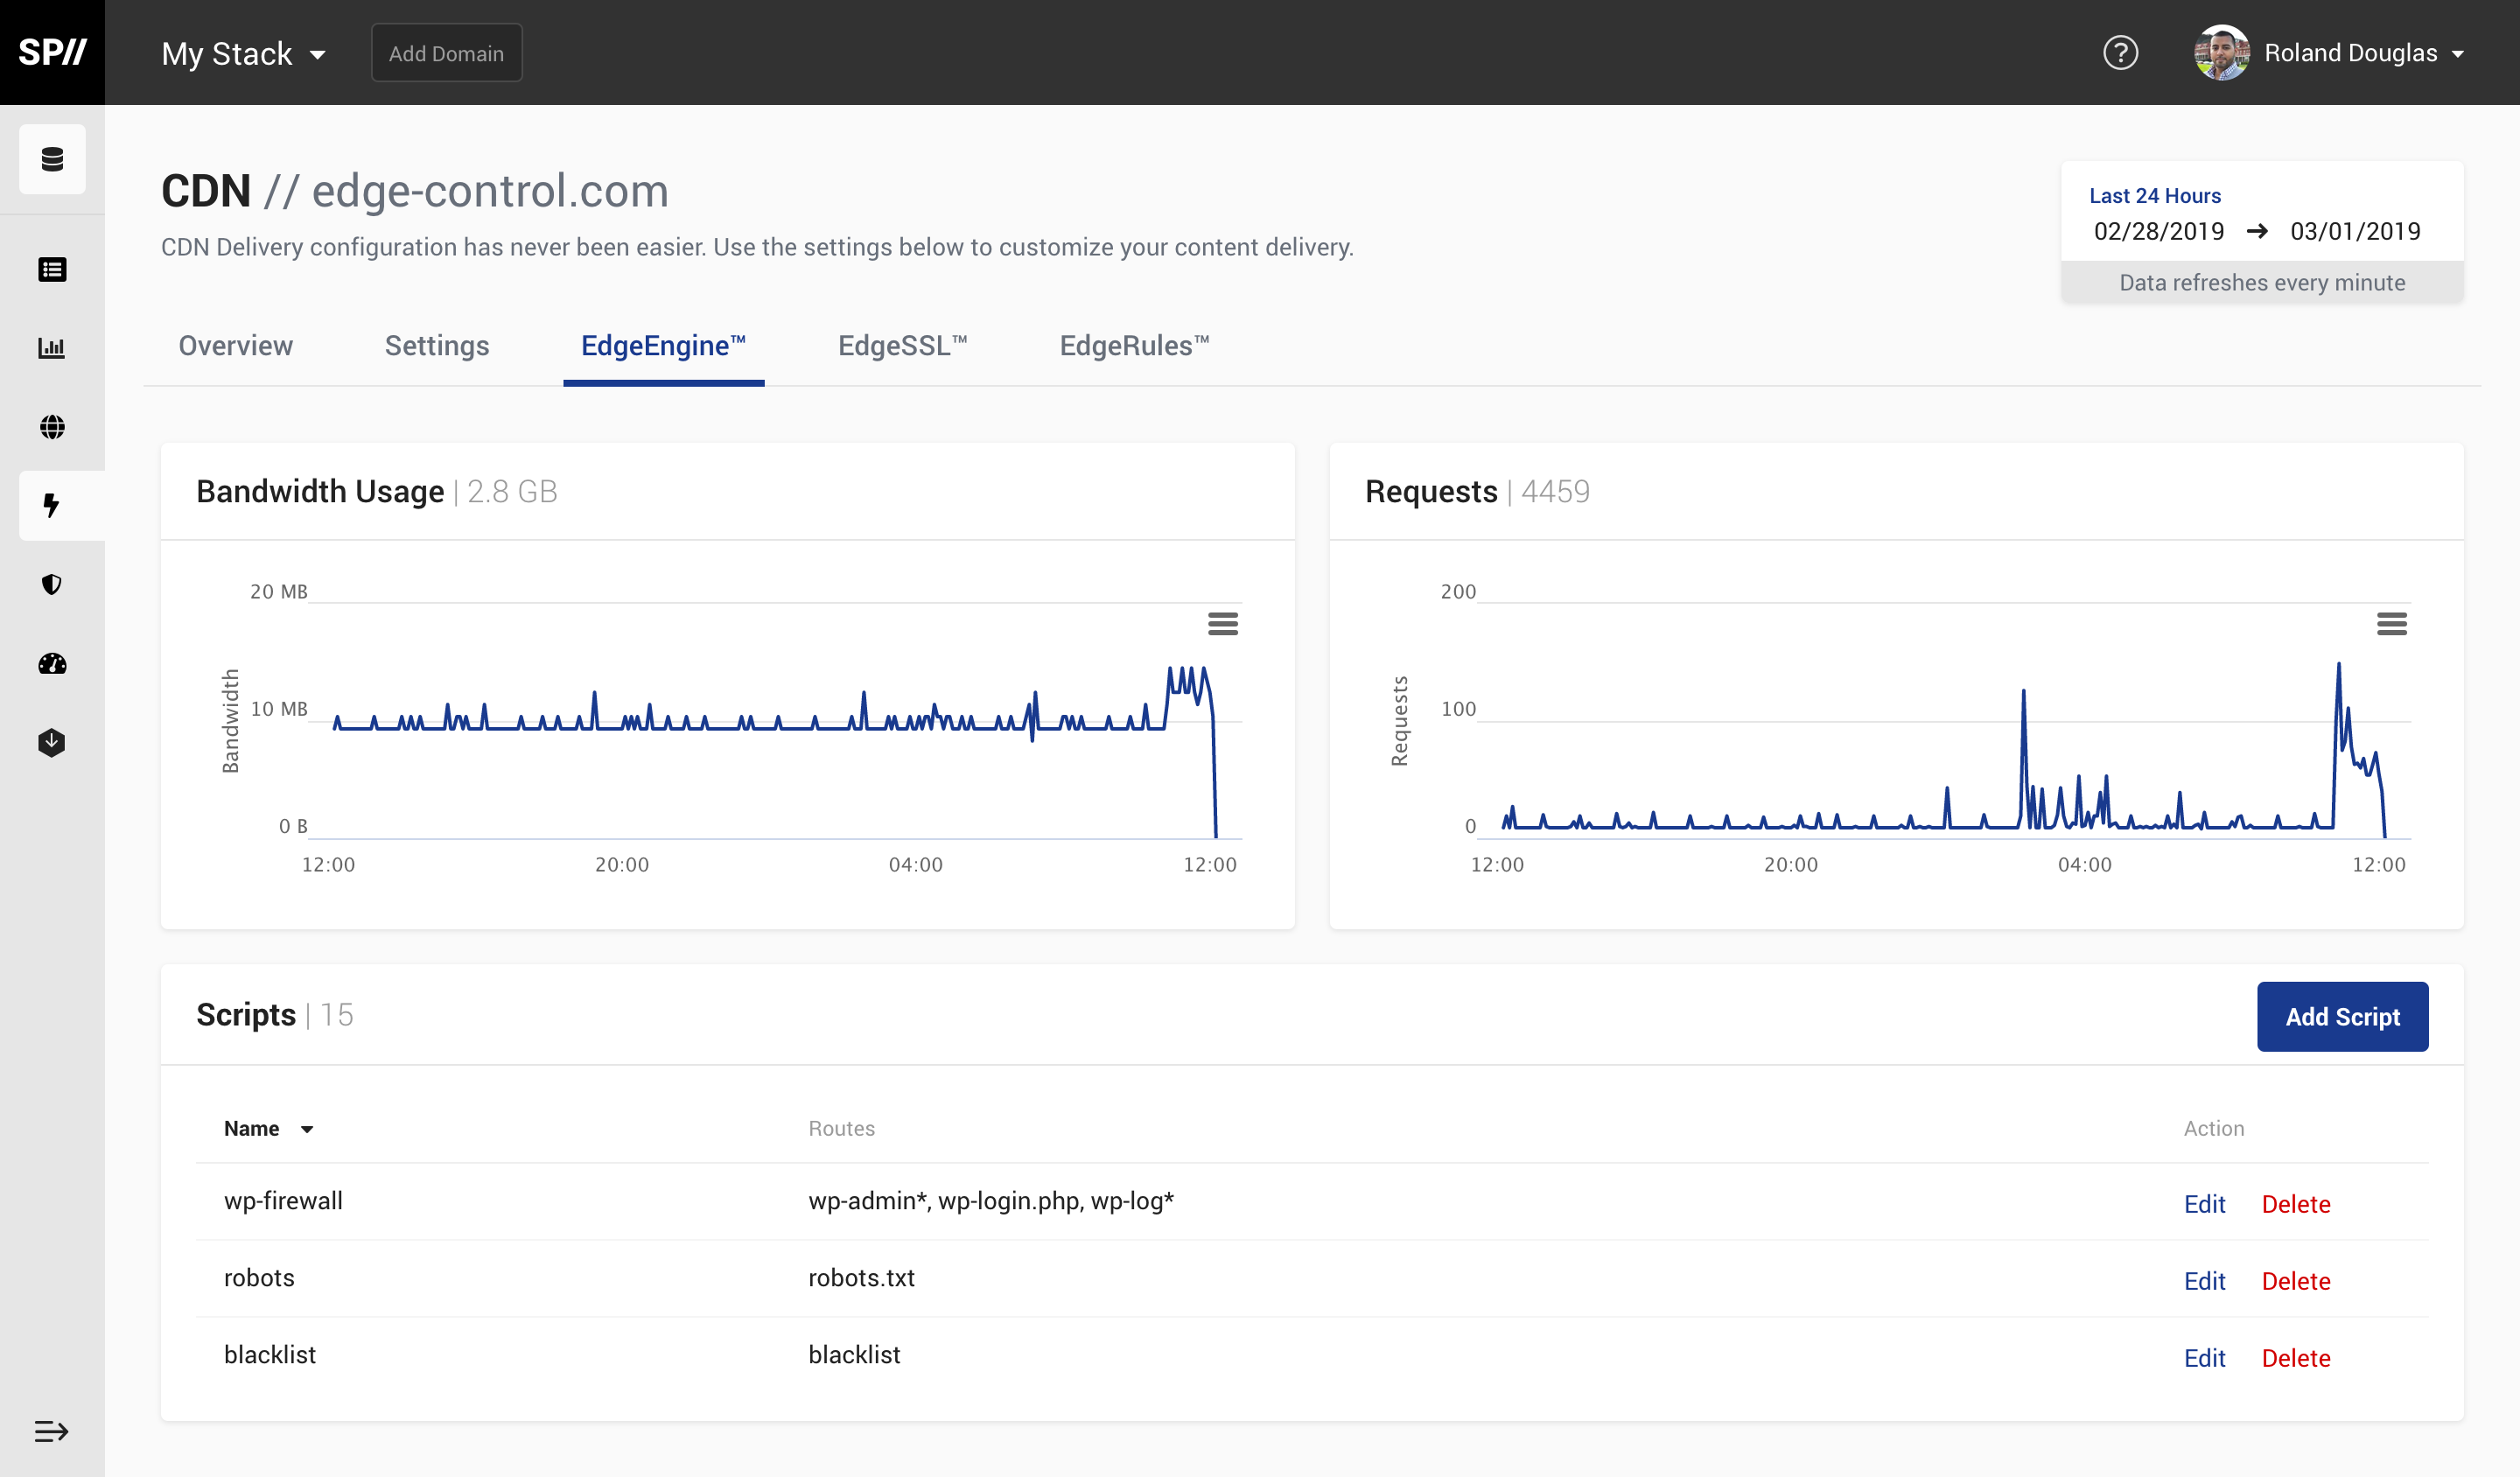
Task: Open the help question mark icon
Action: tap(2122, 52)
